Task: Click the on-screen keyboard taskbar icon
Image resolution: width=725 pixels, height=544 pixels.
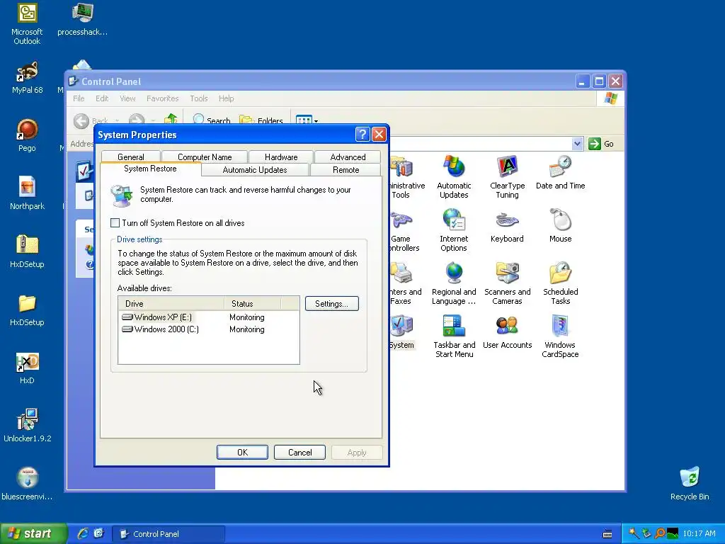Action: pos(607,534)
